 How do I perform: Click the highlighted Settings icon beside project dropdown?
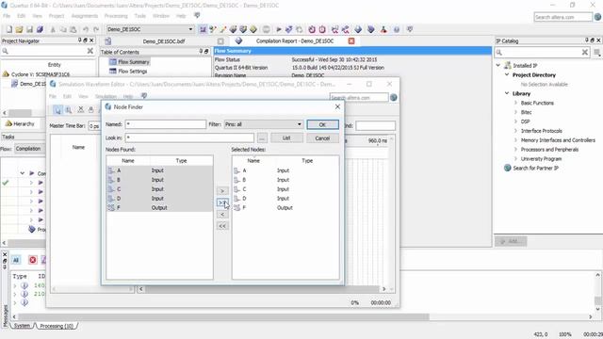tap(203, 29)
